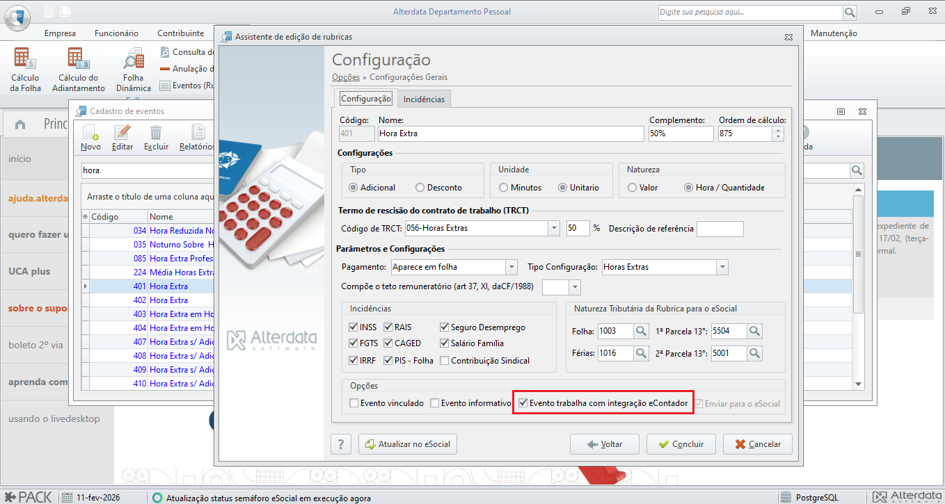Click Novo event toolbar icon

[90, 132]
